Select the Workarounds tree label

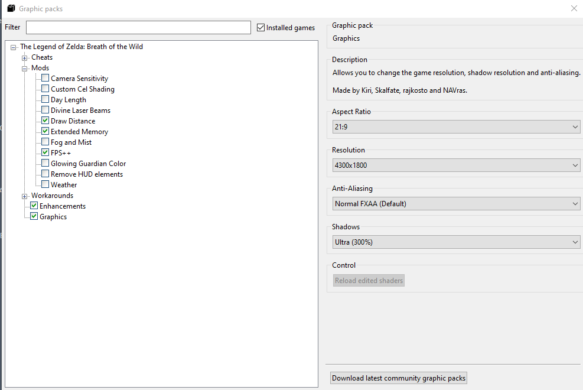coord(53,196)
